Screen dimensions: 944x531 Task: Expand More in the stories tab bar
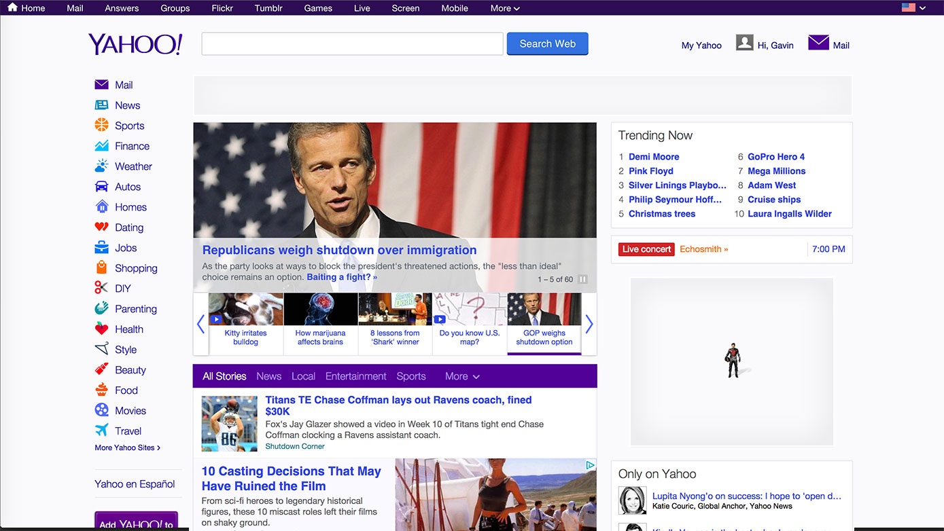[x=462, y=376]
